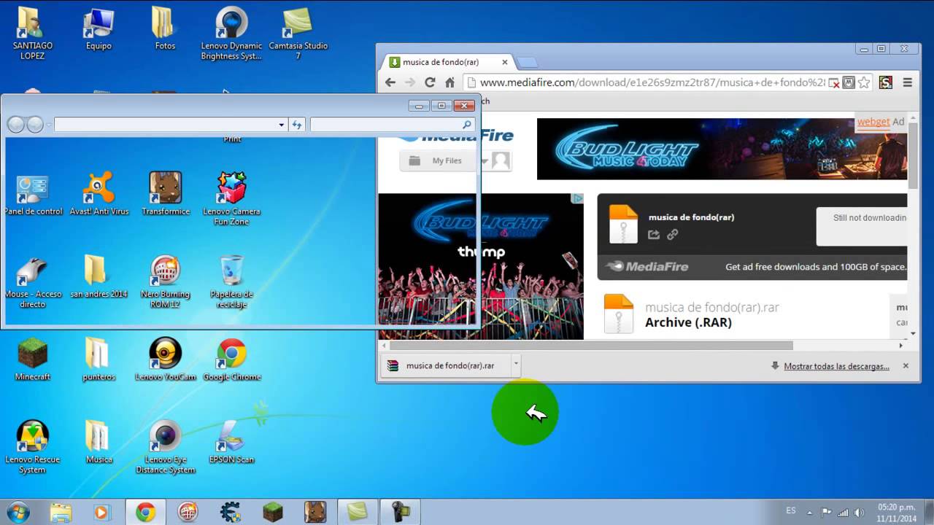This screenshot has height=525, width=934.
Task: Select the Lenovo YouCam desktop icon
Action: tap(166, 359)
